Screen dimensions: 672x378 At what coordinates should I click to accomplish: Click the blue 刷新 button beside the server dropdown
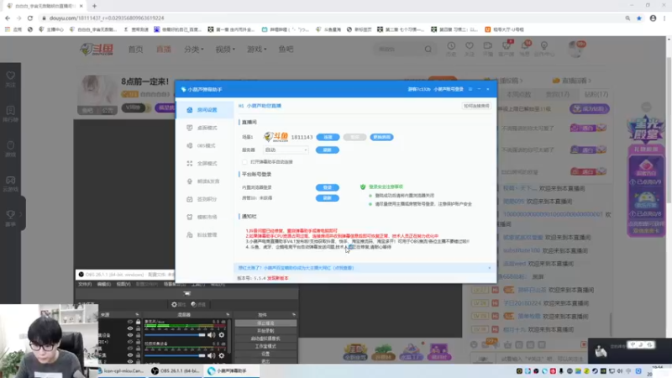328,150
